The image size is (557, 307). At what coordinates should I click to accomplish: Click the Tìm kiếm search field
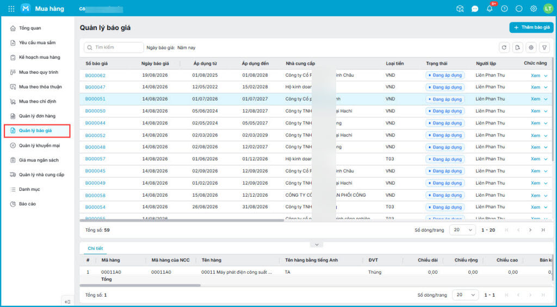point(114,47)
